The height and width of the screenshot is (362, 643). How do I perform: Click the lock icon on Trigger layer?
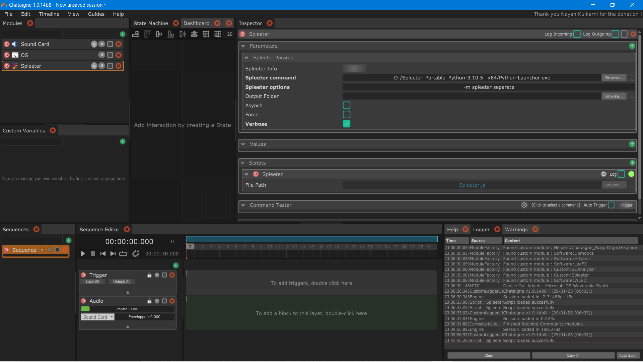click(149, 275)
